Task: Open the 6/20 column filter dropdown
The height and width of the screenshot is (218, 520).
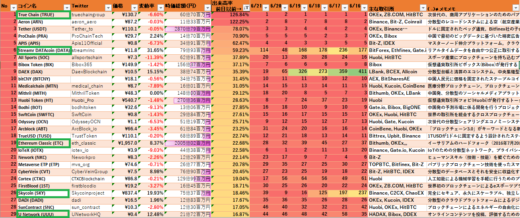Action: pos(285,7)
